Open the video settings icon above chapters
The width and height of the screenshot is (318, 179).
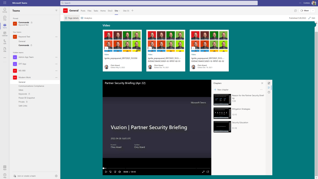click(269, 83)
